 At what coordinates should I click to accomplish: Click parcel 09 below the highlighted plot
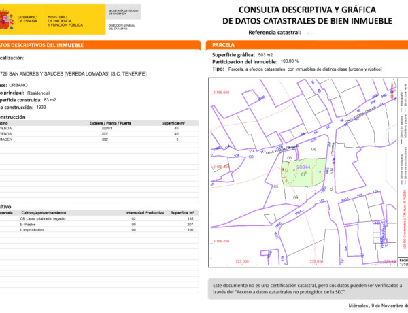coord(295,197)
